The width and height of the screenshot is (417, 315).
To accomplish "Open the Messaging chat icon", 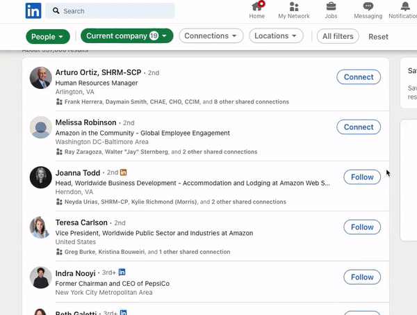I will click(x=368, y=6).
